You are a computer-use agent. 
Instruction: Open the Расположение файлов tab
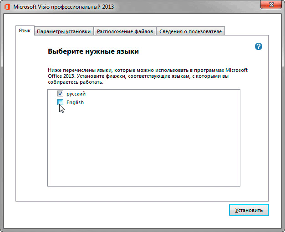(x=125, y=31)
